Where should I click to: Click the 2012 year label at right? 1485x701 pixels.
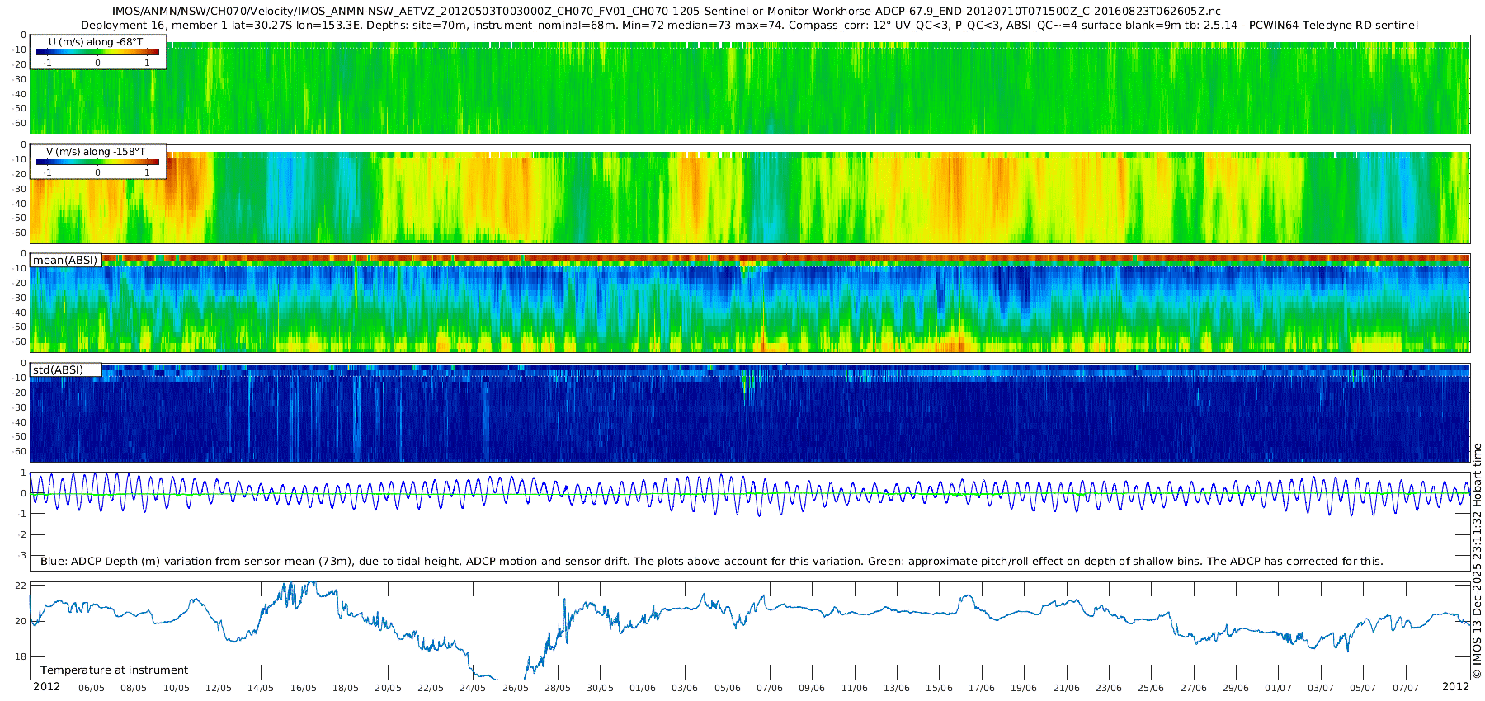1455,687
